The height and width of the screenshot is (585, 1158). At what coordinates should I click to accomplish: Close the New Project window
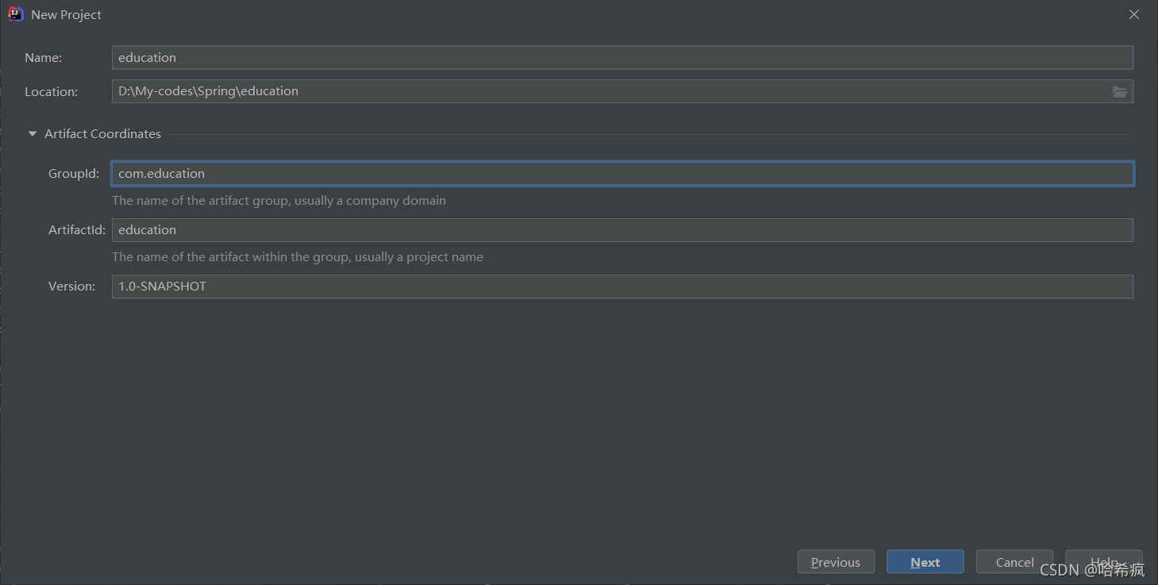point(1134,14)
